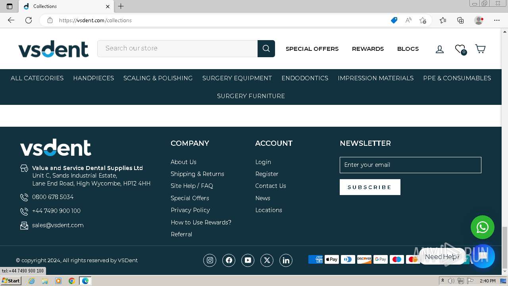Open PPE & CONSUMABLES category

(457, 78)
